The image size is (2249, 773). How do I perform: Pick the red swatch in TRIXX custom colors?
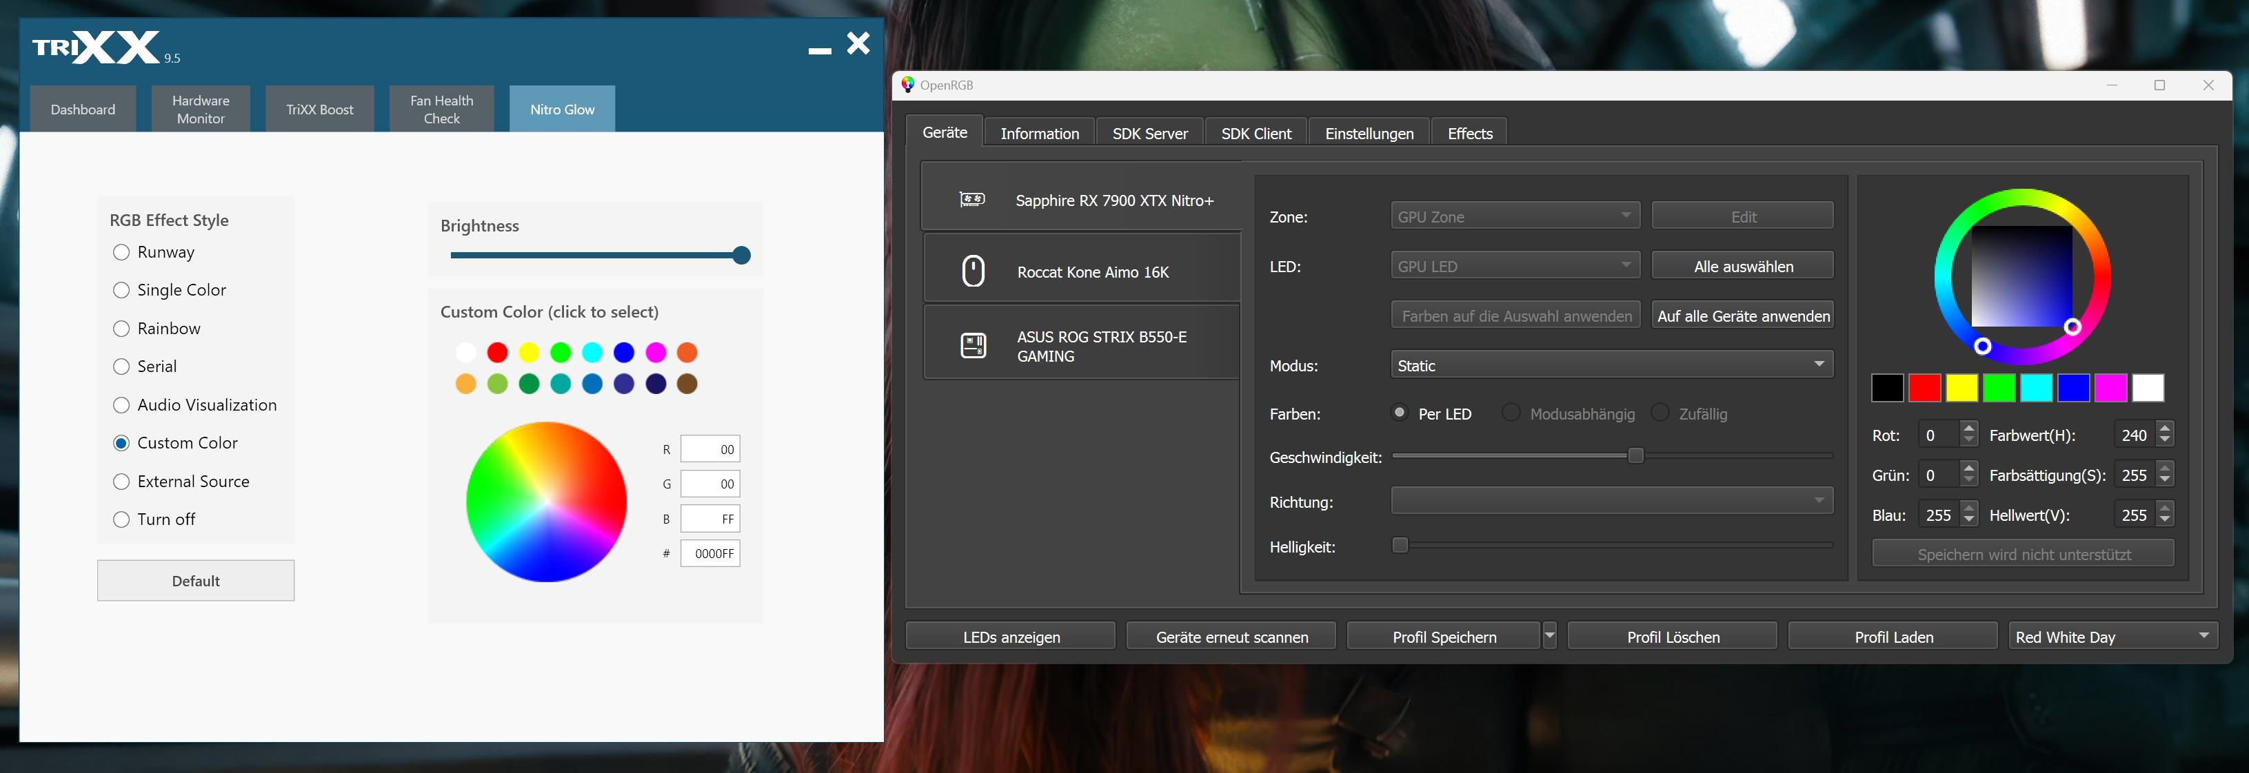pos(498,351)
